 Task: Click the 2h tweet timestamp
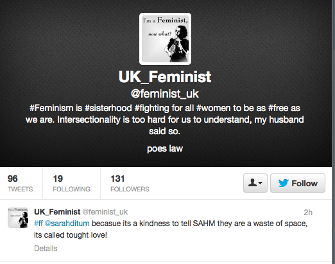click(x=308, y=213)
